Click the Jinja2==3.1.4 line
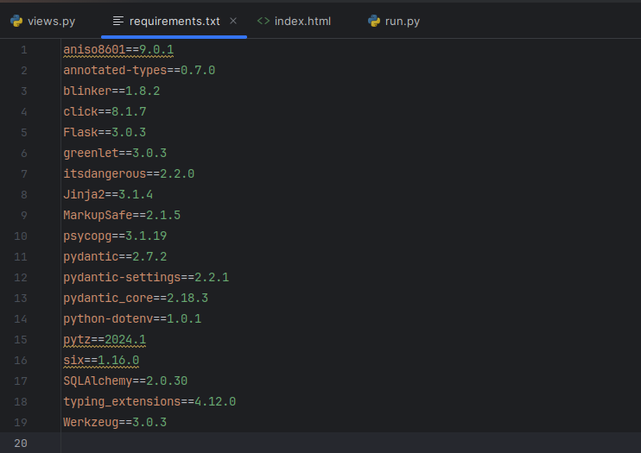 [x=108, y=194]
